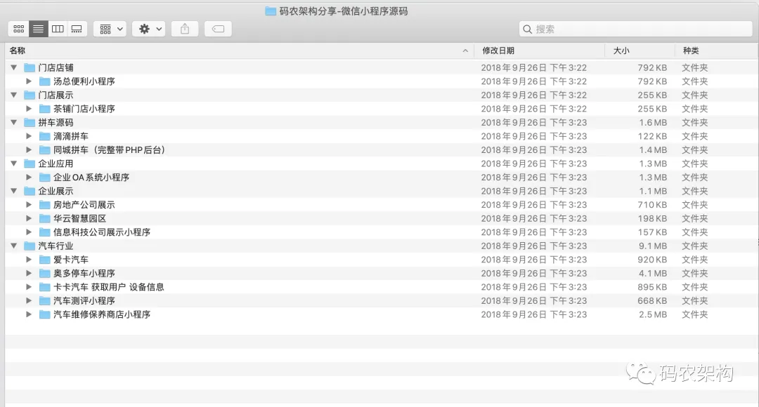Switch to gallery cover flow view
This screenshot has width=759, height=407.
[77, 29]
